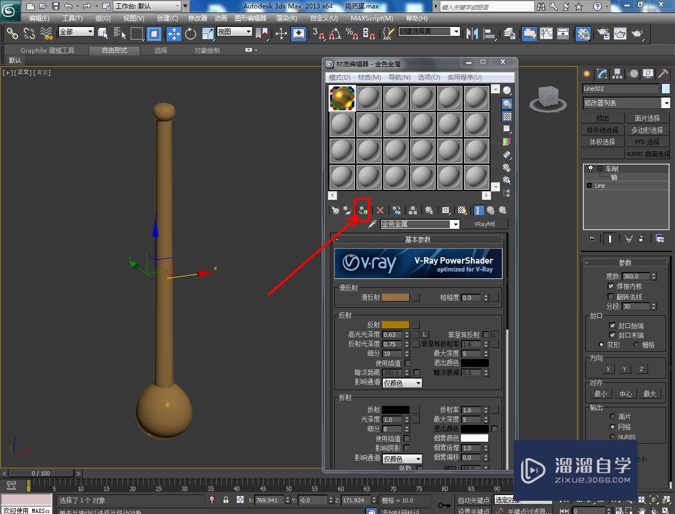The image size is (675, 514).
Task: Open Curve Editor
Action: (546, 33)
